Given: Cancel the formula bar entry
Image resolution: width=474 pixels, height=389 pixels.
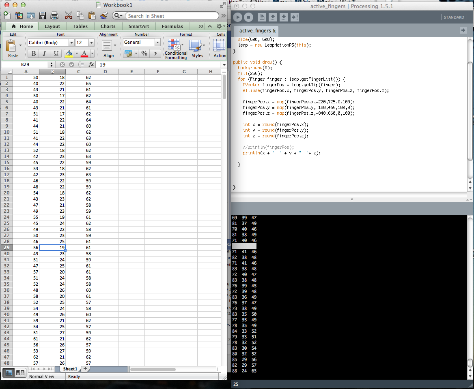Looking at the screenshot, I should tap(62, 64).
